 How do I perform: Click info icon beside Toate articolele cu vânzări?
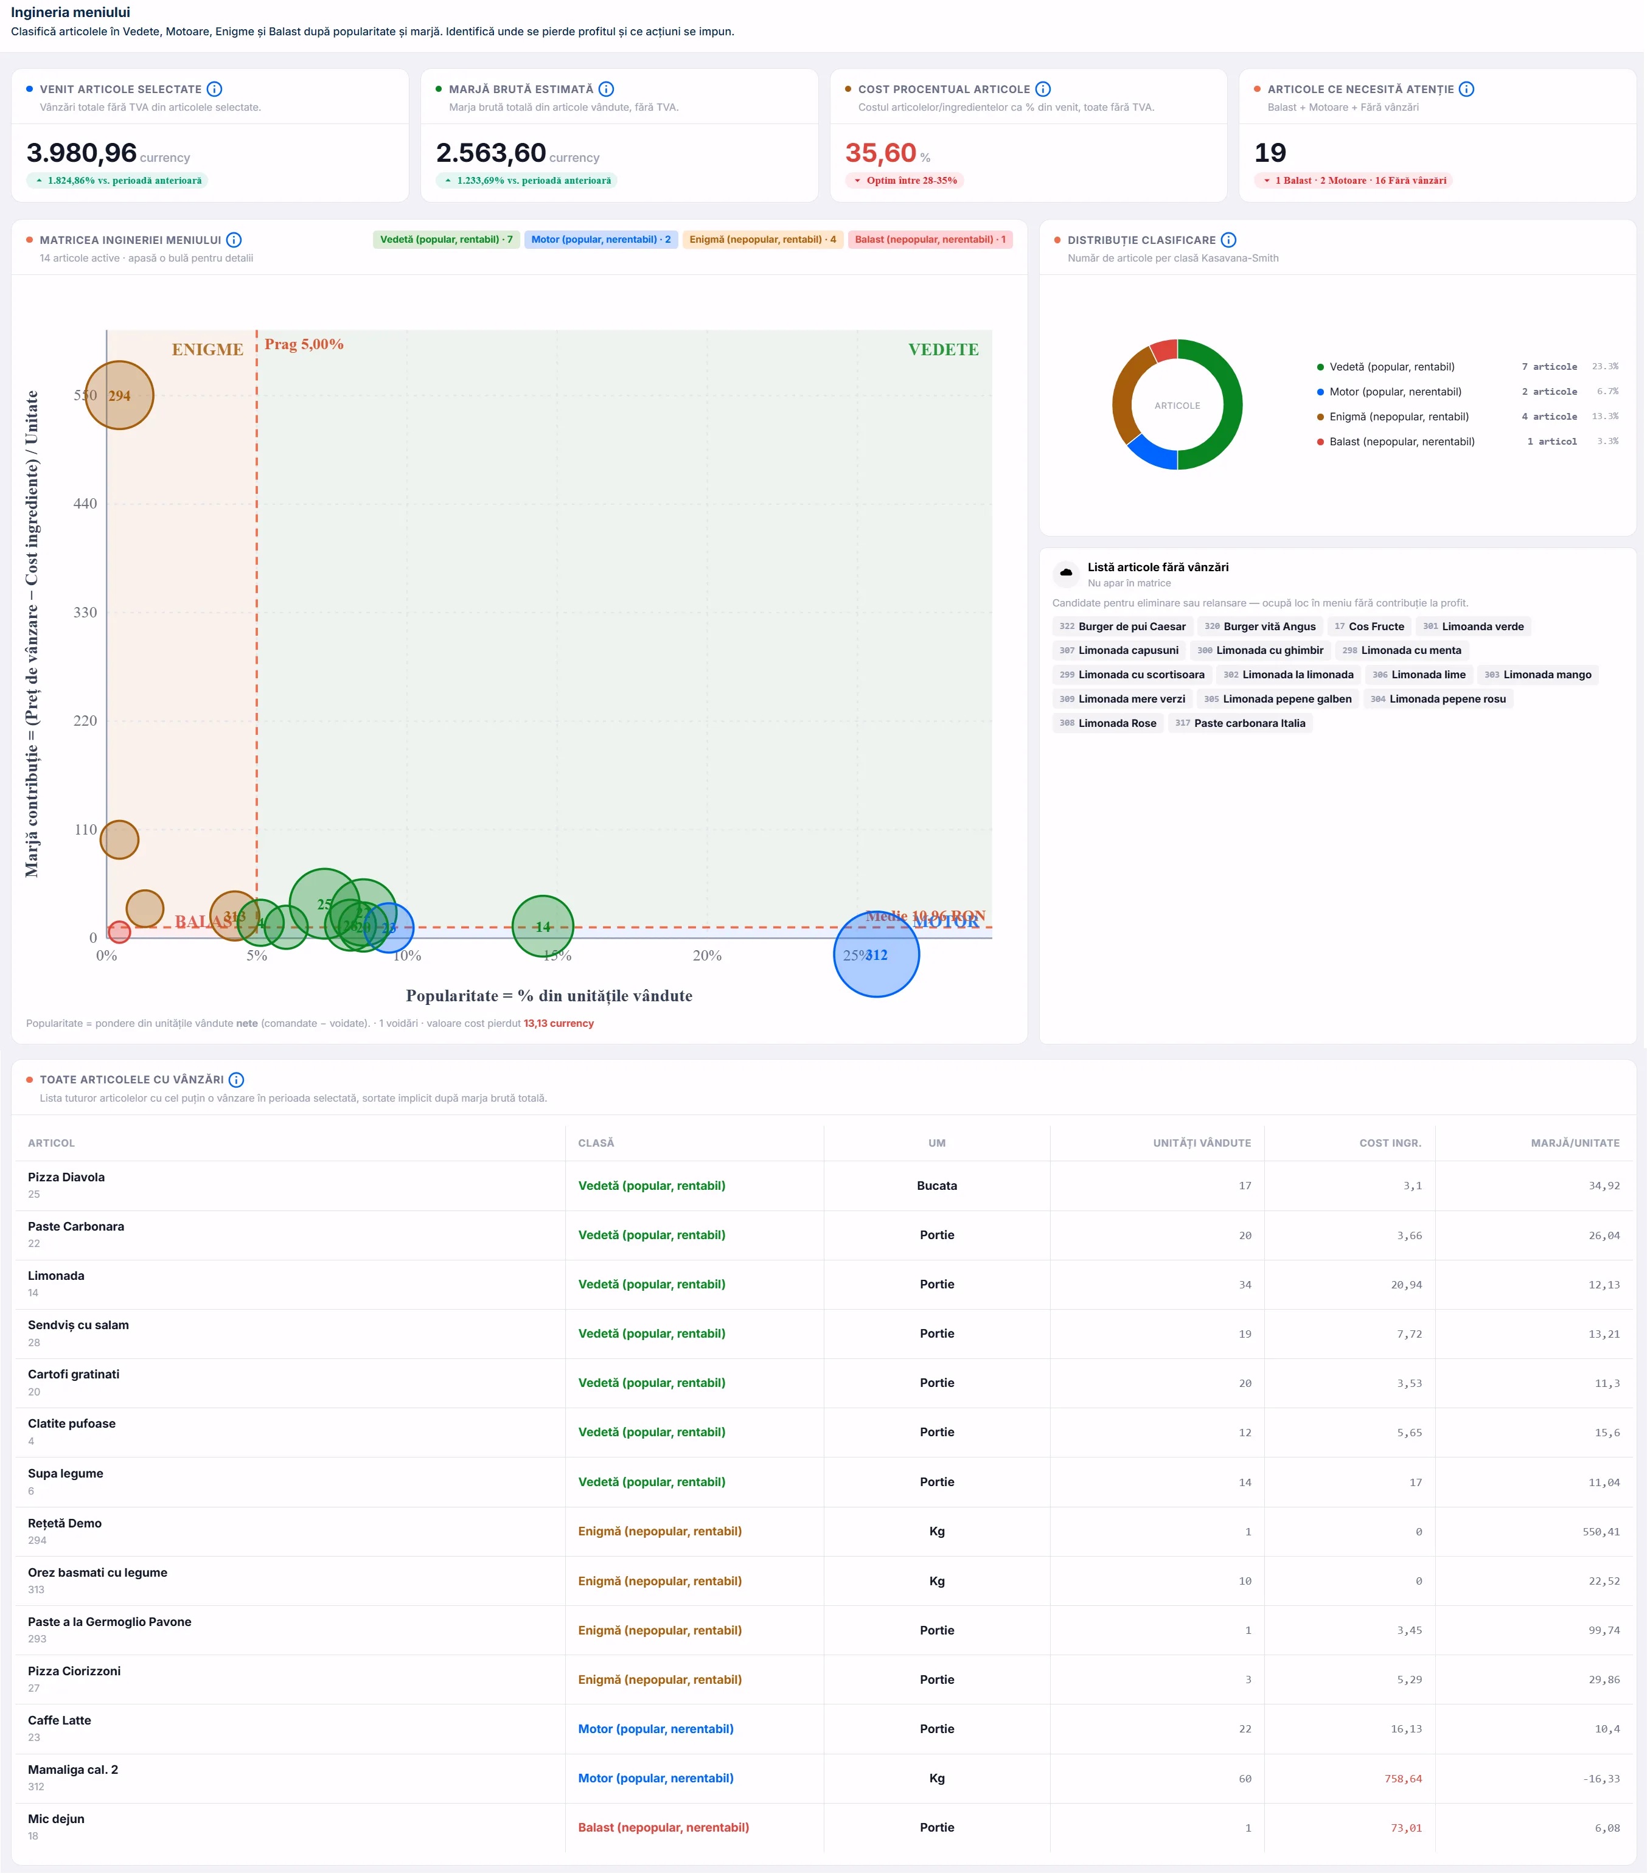coord(236,1079)
